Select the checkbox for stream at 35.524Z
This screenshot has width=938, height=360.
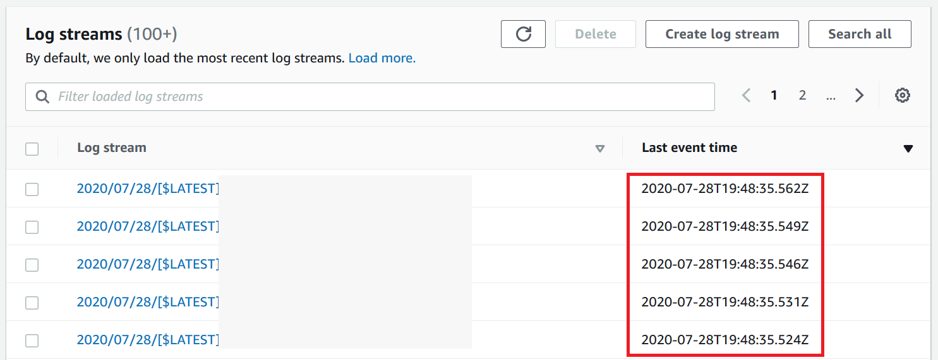(32, 340)
